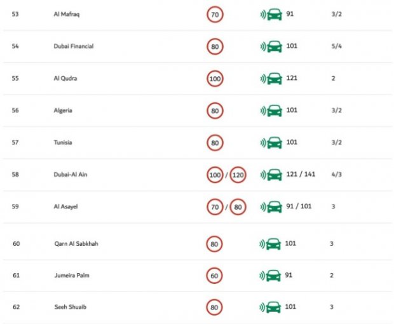This screenshot has width=394, height=324.
Task: Click row number 55
Action: tap(15, 78)
